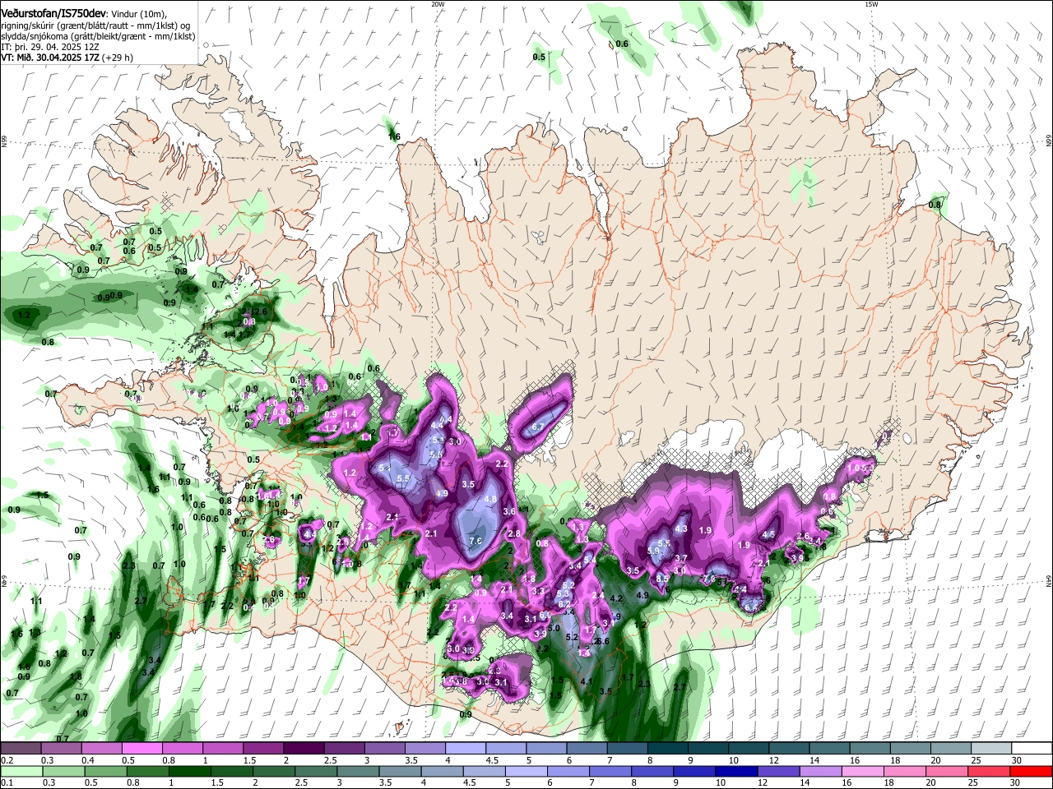Click the 3.6 snowfall value on the map
The height and width of the screenshot is (789, 1053).
pyautogui.click(x=509, y=511)
